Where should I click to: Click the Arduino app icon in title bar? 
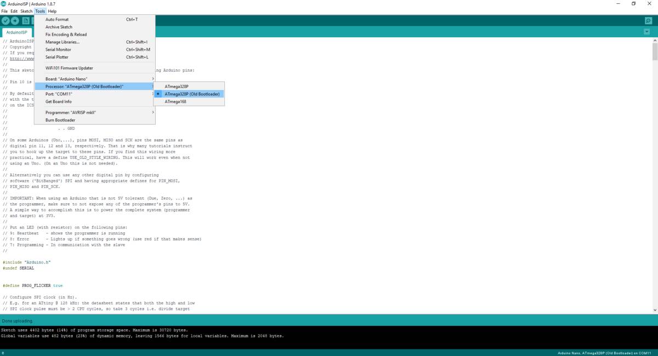(4, 3)
